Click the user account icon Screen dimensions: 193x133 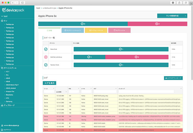click(x=2, y=125)
